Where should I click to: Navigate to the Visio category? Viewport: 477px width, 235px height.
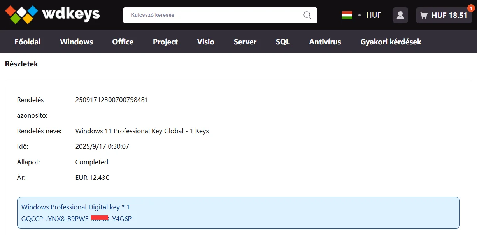pyautogui.click(x=205, y=42)
